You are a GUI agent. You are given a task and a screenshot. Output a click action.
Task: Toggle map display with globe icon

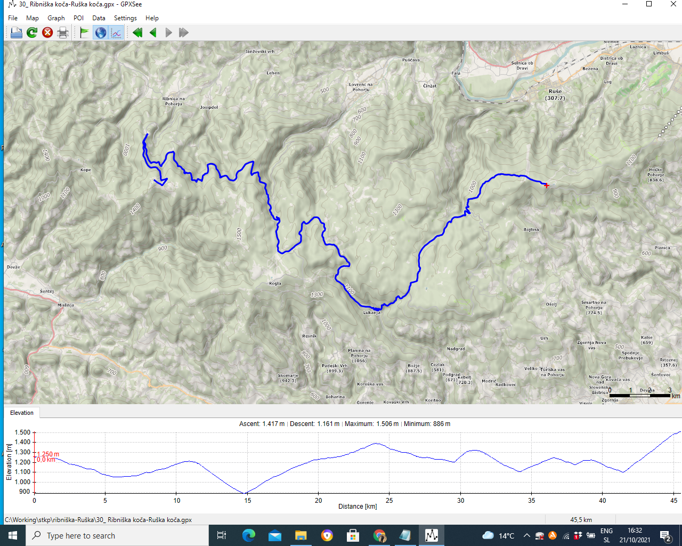coord(100,33)
